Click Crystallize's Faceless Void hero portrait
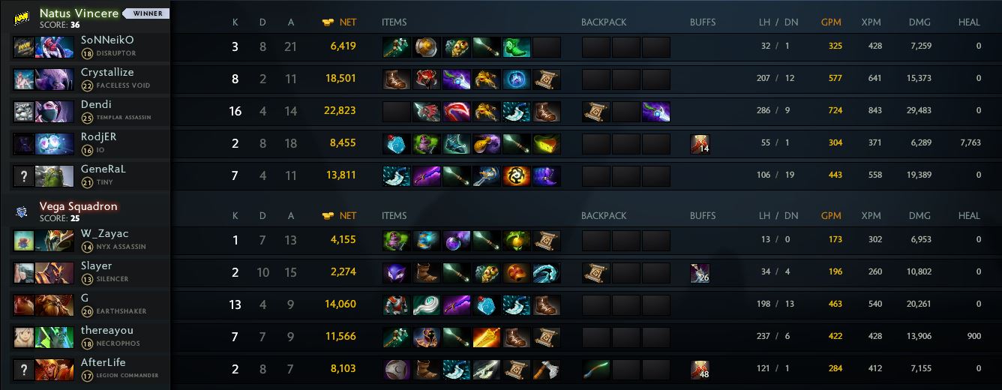1002x390 pixels. (49, 79)
